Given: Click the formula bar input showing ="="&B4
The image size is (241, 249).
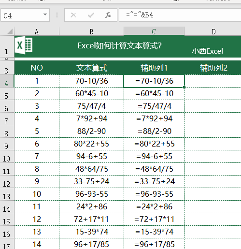Looking at the screenshot, I should 180,15.
